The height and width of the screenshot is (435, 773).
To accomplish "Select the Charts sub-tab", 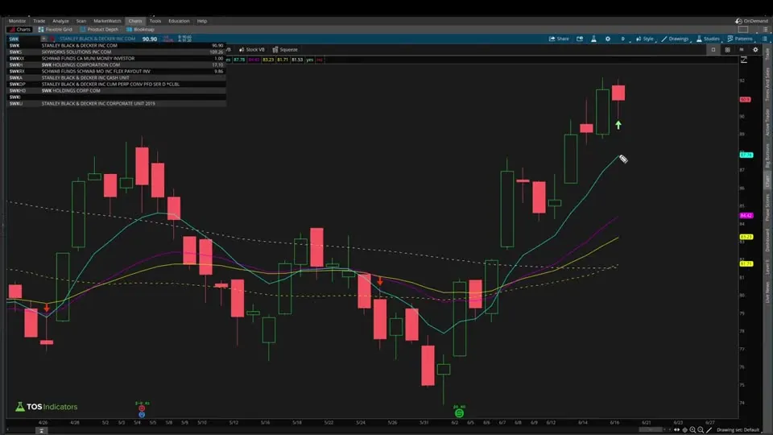I will click(x=20, y=30).
